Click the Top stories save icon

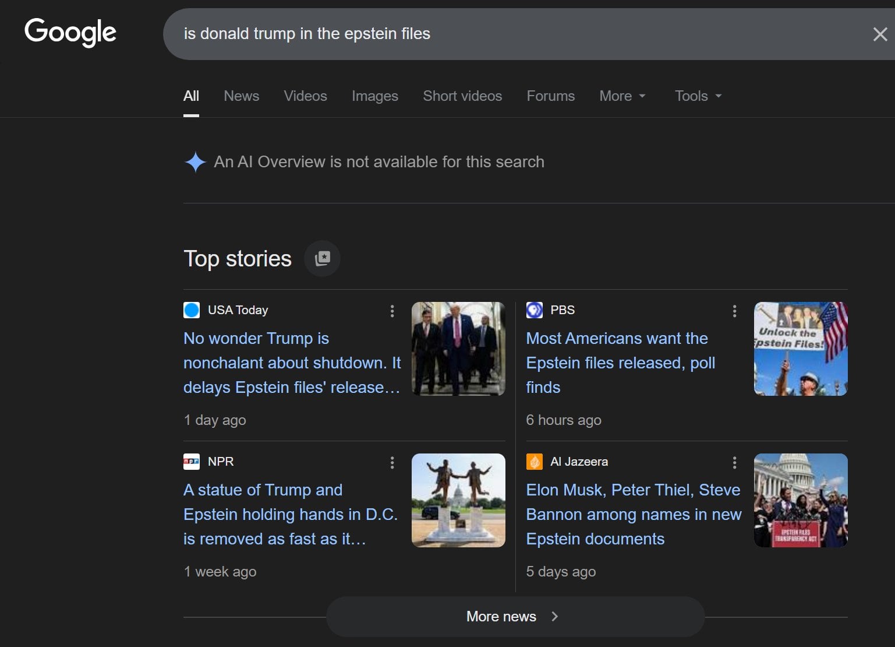322,258
